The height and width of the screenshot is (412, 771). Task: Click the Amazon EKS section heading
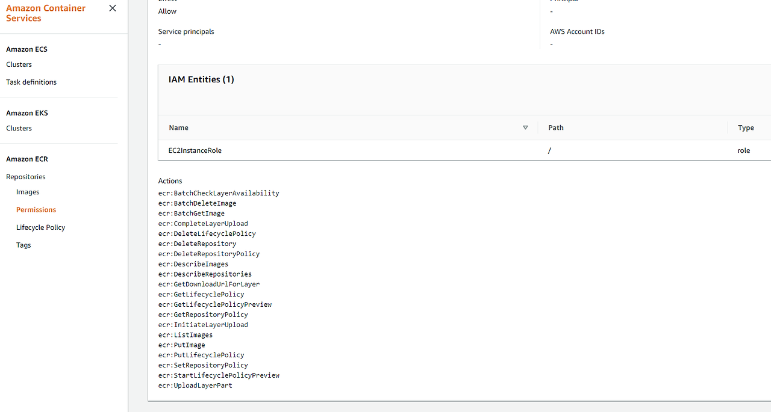[27, 113]
